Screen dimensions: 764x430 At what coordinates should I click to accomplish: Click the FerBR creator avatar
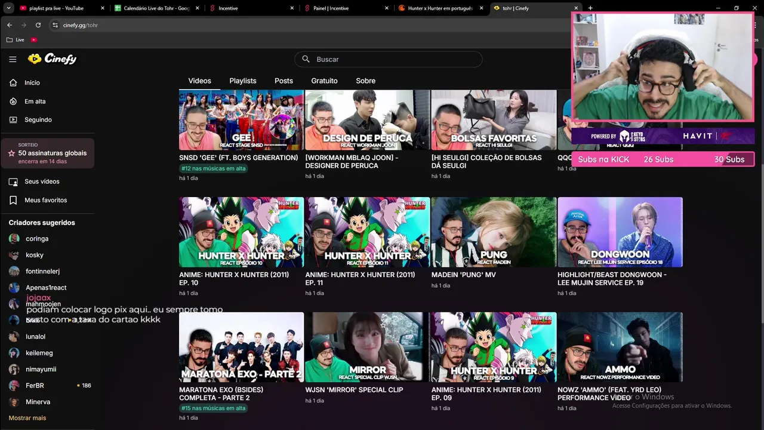pos(14,386)
